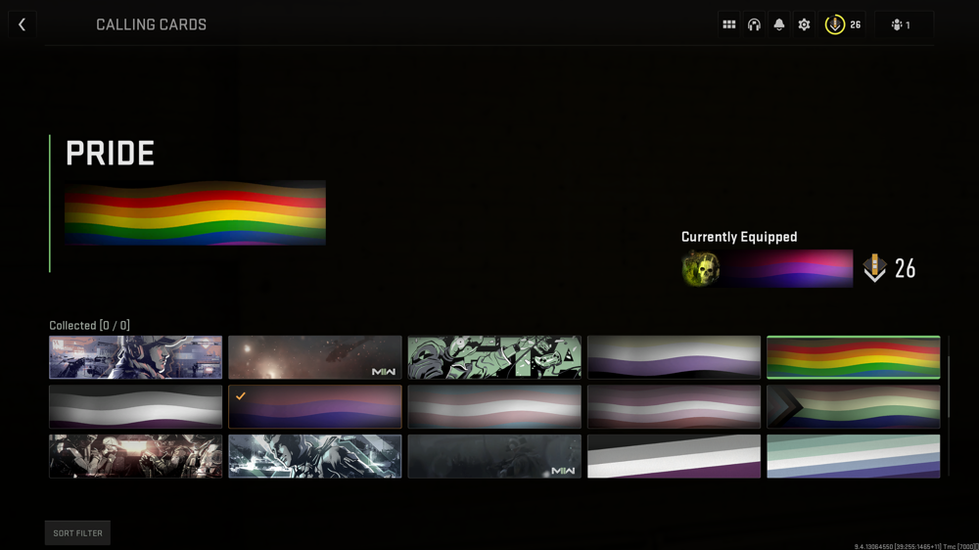This screenshot has height=550, width=979.
Task: Select the green white blue striped flag card
Action: click(854, 456)
